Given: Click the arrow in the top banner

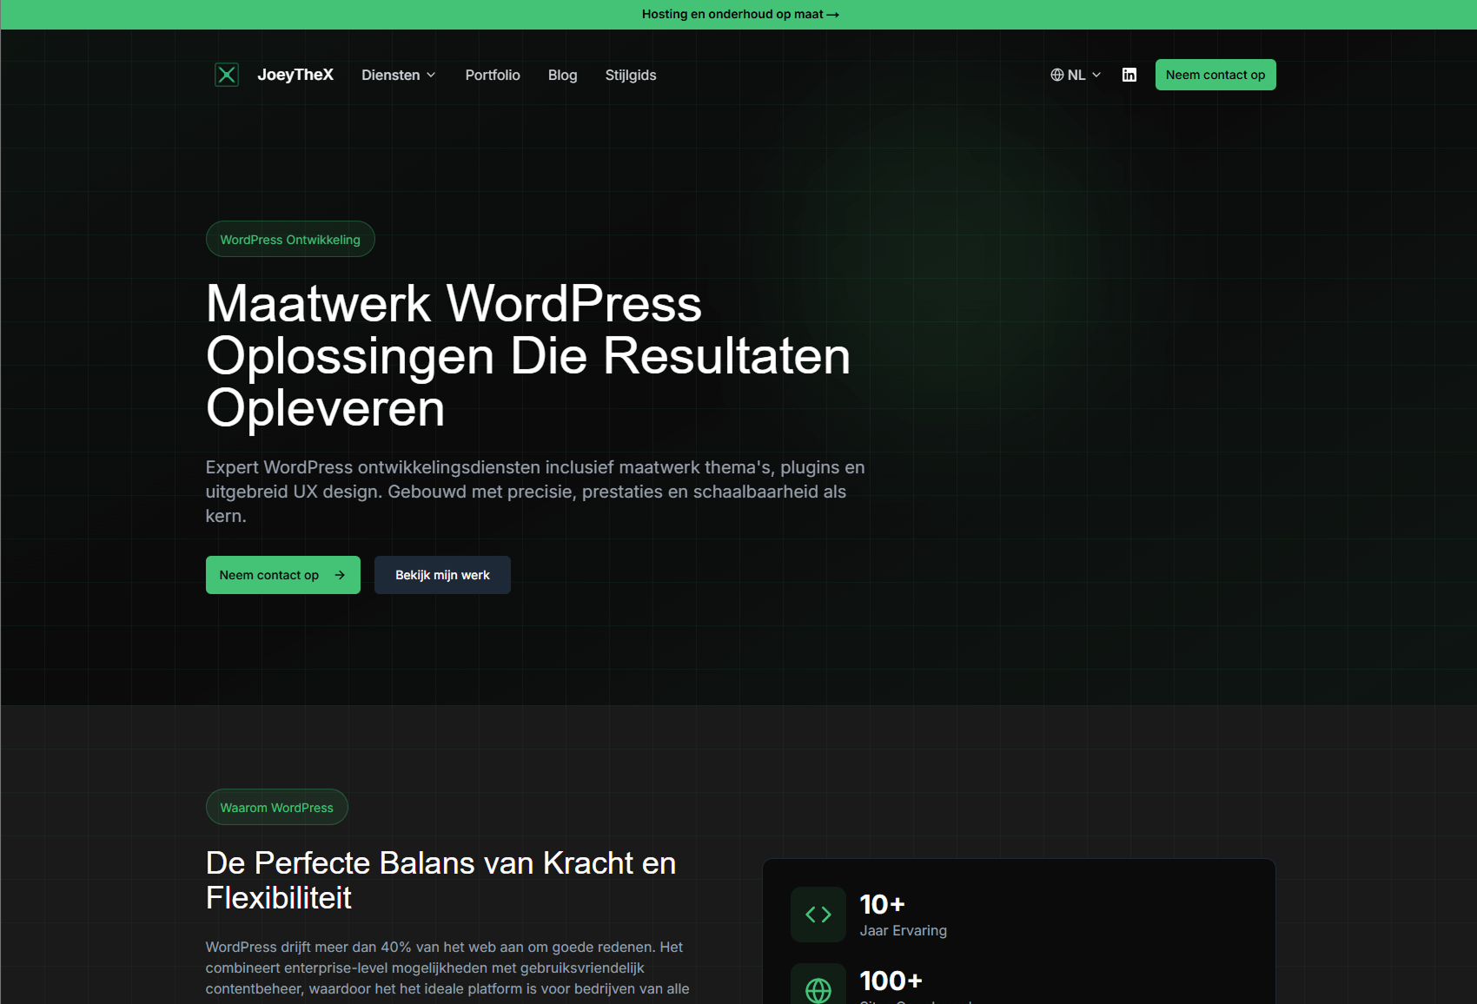Looking at the screenshot, I should pyautogui.click(x=832, y=14).
